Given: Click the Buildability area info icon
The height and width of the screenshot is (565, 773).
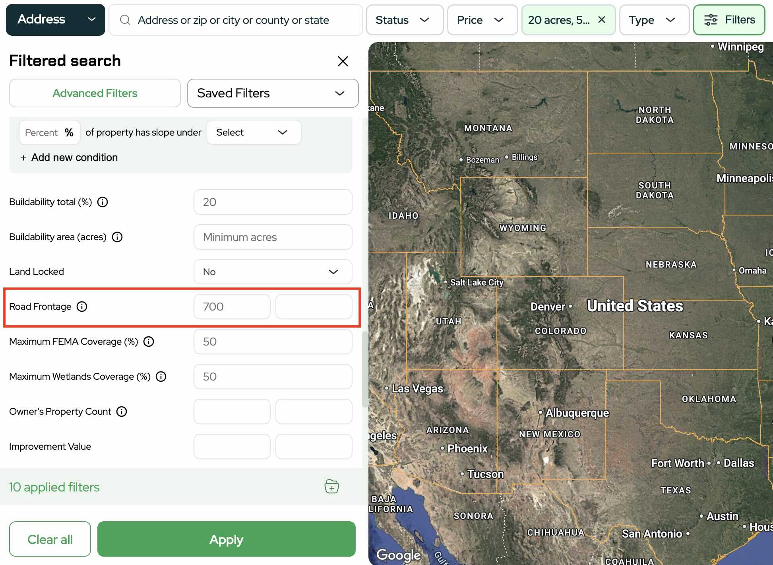Looking at the screenshot, I should point(117,237).
